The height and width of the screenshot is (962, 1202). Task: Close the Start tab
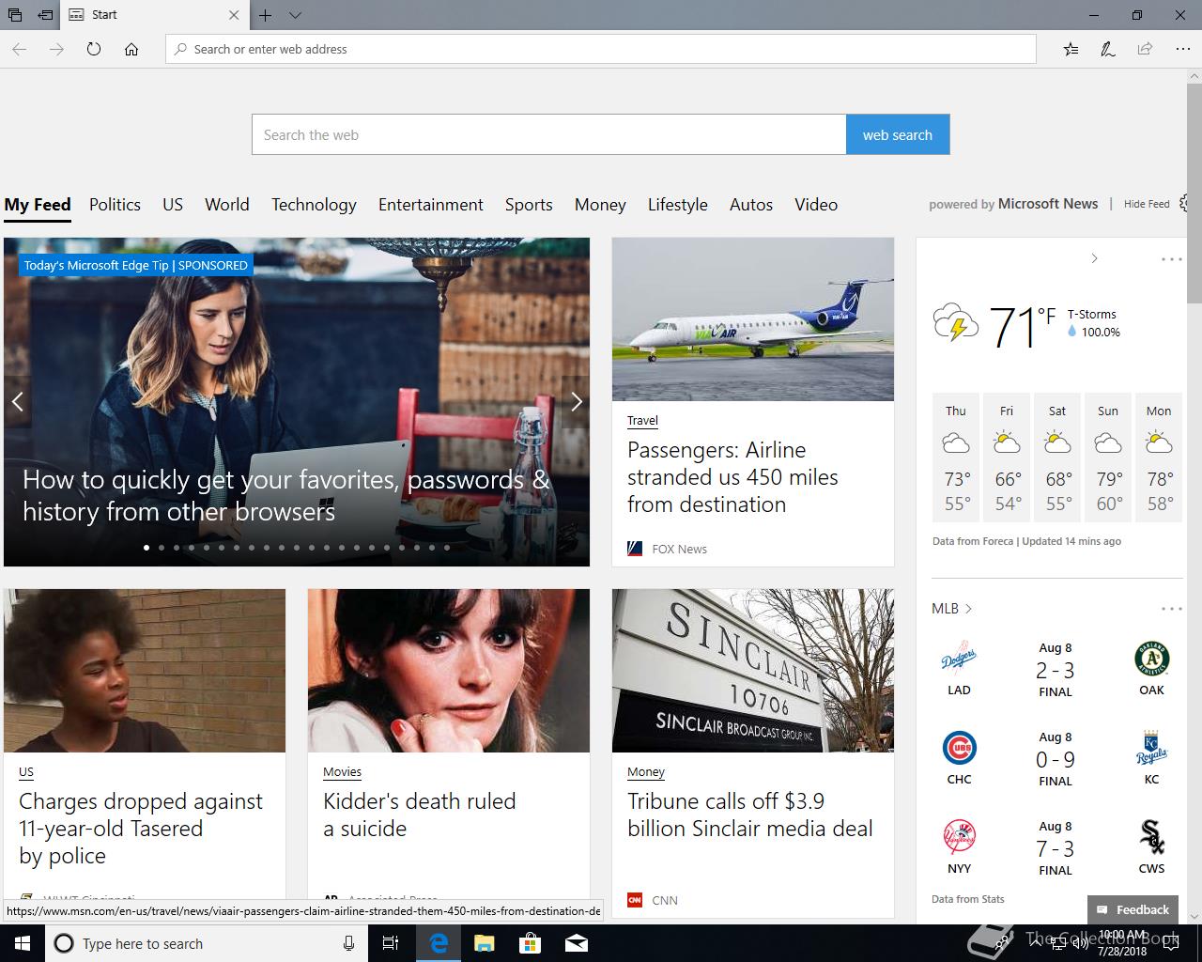pyautogui.click(x=234, y=15)
